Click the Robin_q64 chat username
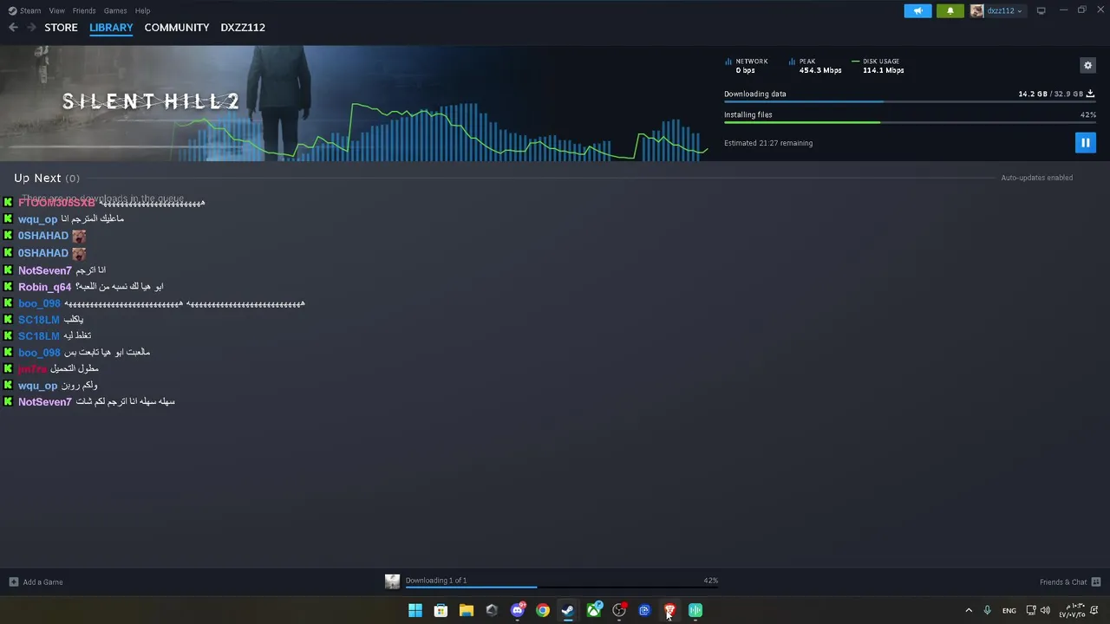Screen dimensions: 1110x624 [x=44, y=287]
